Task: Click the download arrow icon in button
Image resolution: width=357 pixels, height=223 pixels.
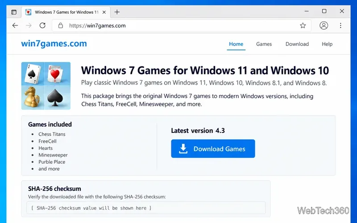Action: (183, 149)
